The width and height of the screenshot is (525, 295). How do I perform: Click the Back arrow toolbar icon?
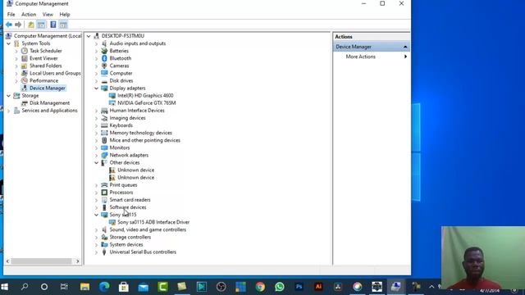(x=9, y=25)
